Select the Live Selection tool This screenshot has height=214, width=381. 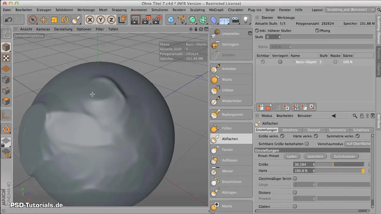coord(33,20)
